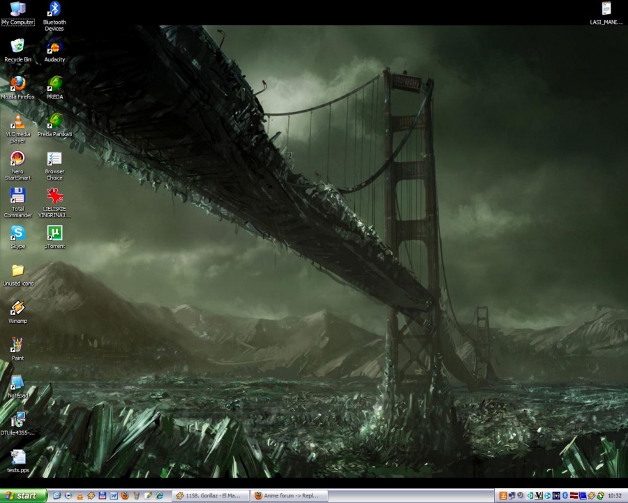Launch Microsoft Word from Quick Launch

pos(114,496)
